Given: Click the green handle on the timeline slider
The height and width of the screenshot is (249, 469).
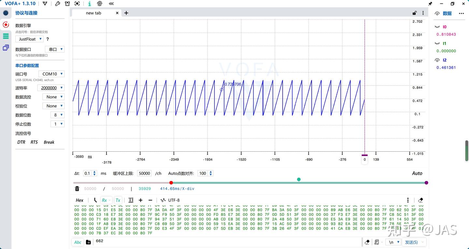Looking at the screenshot, I should point(299,179).
